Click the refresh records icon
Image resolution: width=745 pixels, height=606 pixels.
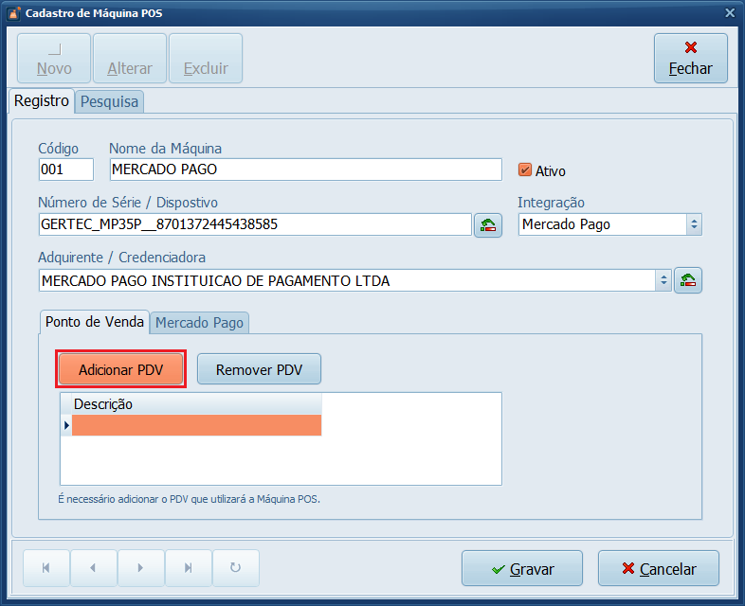pos(235,568)
